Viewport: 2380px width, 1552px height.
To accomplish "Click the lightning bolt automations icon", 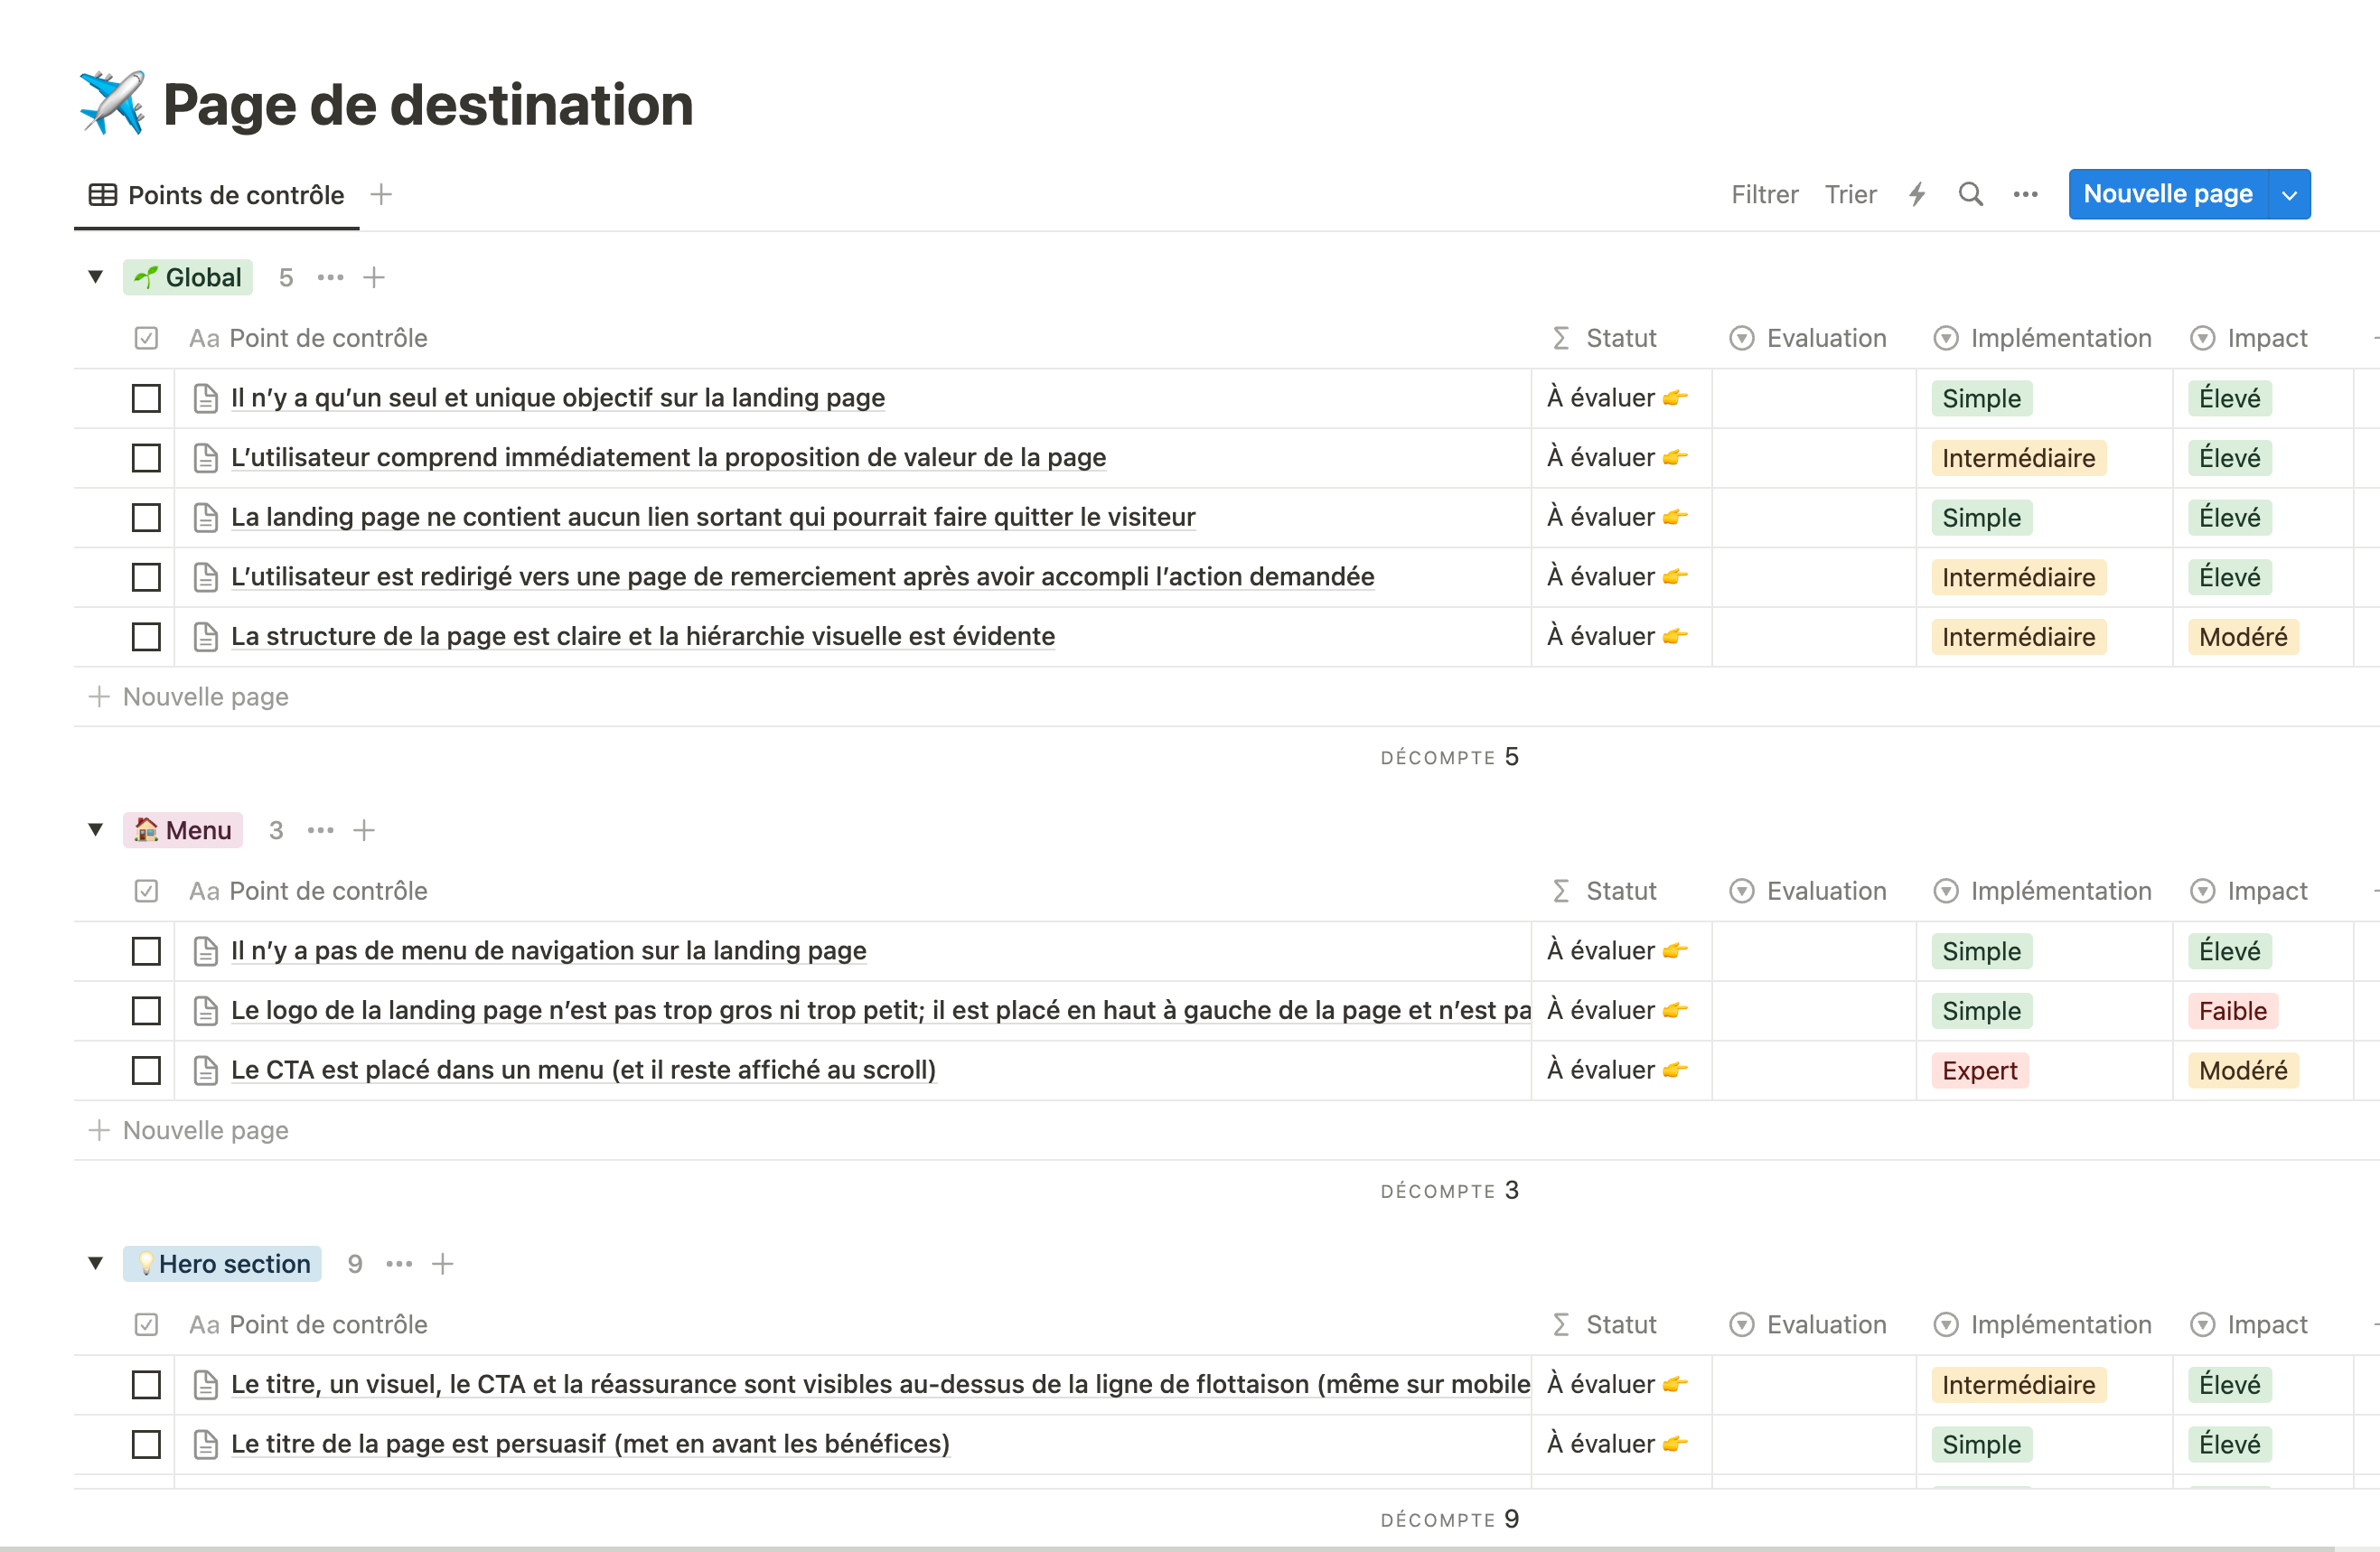I will click(x=1917, y=194).
